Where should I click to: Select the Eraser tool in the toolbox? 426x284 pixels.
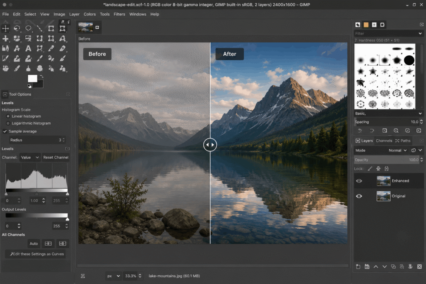tap(62, 49)
